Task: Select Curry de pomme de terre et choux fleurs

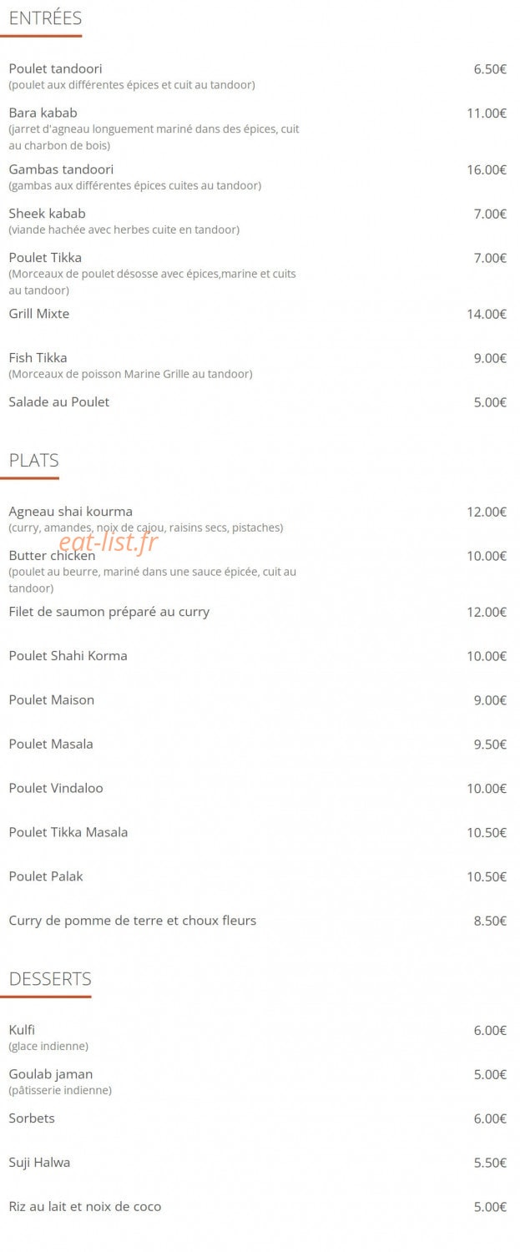Action: pos(133,921)
